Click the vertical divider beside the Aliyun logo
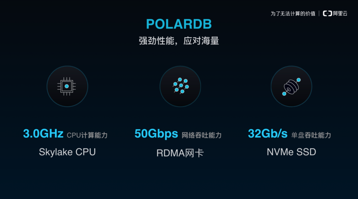This screenshot has width=358, height=199. [x=319, y=14]
